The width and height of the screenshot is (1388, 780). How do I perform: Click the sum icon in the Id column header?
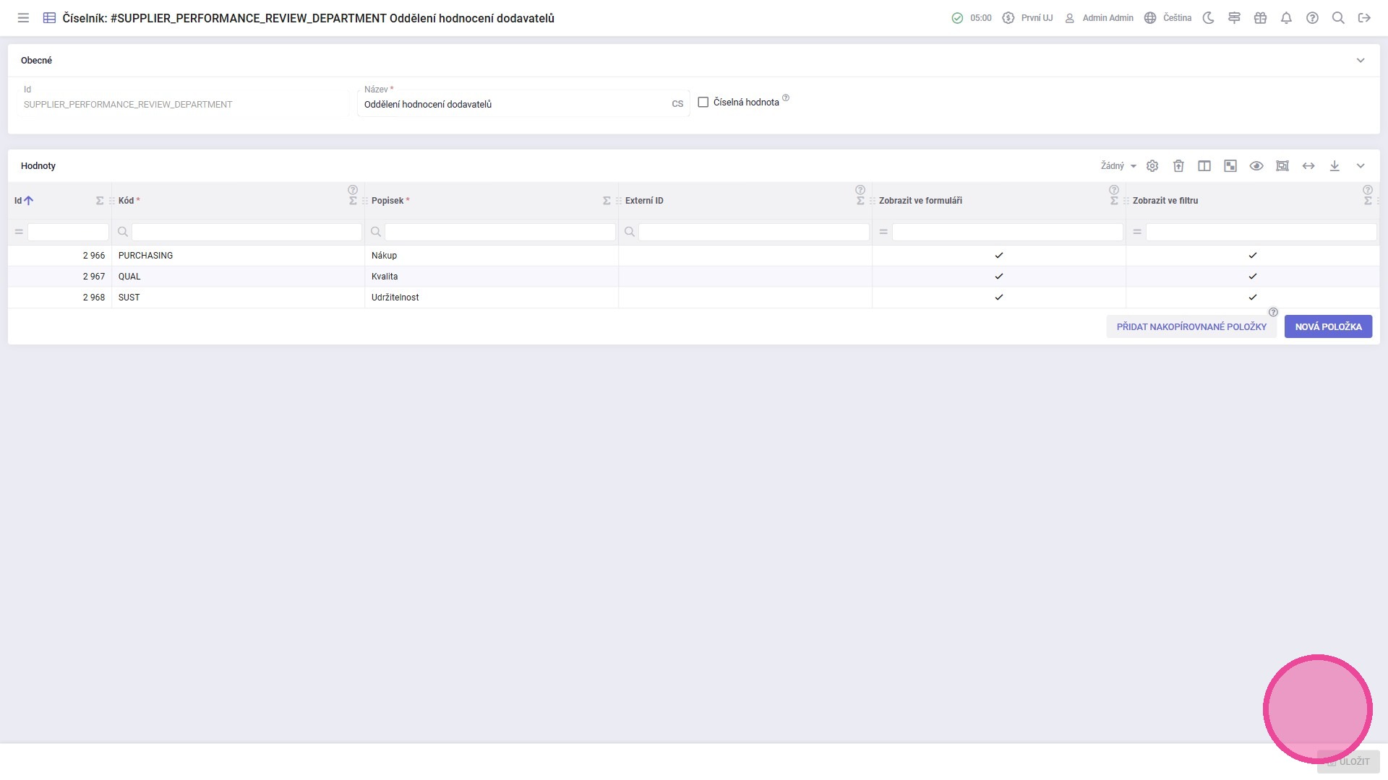100,201
